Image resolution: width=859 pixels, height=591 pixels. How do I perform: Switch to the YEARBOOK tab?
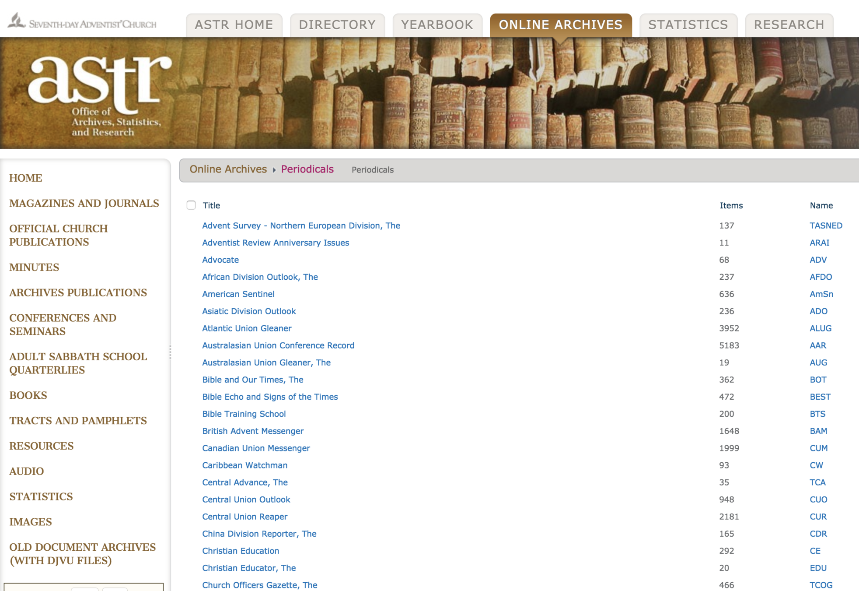pyautogui.click(x=437, y=25)
